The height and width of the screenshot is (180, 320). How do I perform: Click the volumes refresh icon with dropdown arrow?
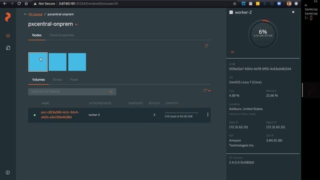click(x=207, y=90)
